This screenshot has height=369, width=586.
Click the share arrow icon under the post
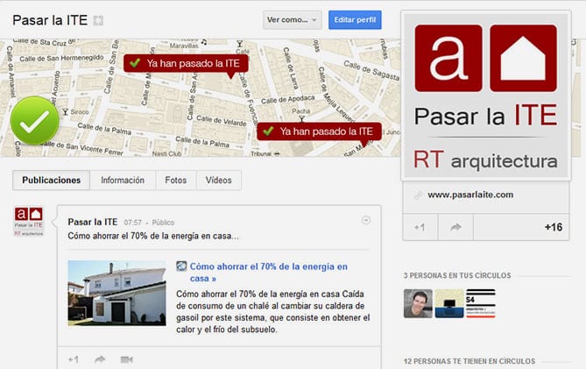(x=100, y=359)
